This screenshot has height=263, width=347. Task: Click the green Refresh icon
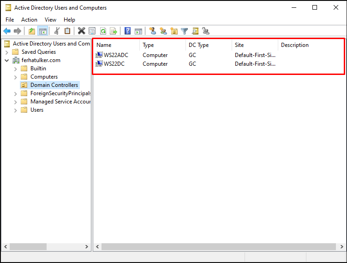click(x=103, y=31)
